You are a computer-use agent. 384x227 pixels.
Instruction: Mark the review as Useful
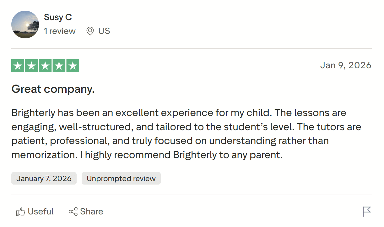pos(35,211)
